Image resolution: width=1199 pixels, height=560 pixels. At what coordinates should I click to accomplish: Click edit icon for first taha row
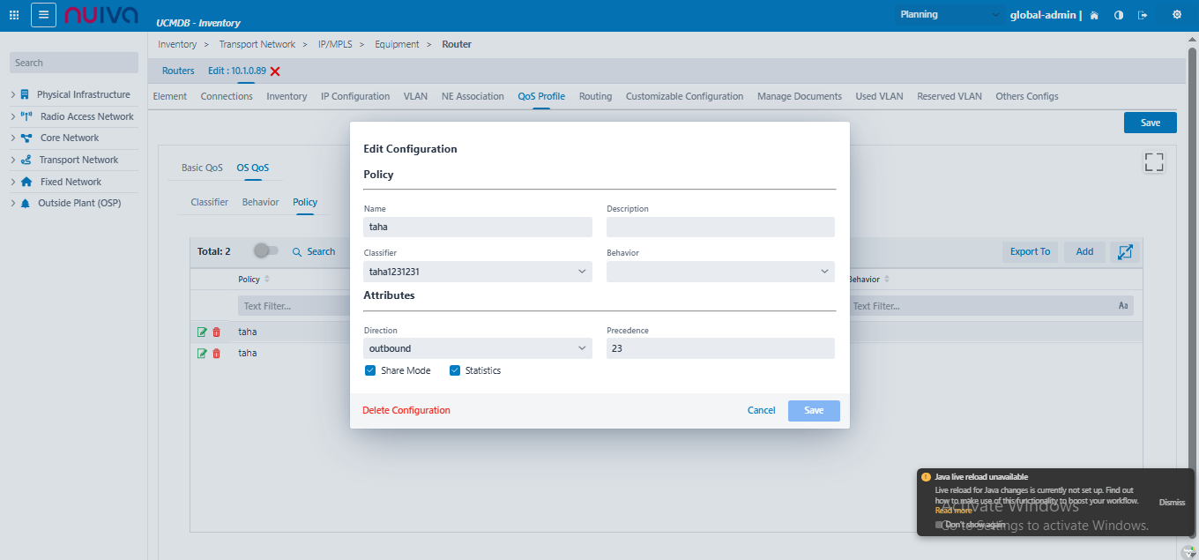point(202,332)
